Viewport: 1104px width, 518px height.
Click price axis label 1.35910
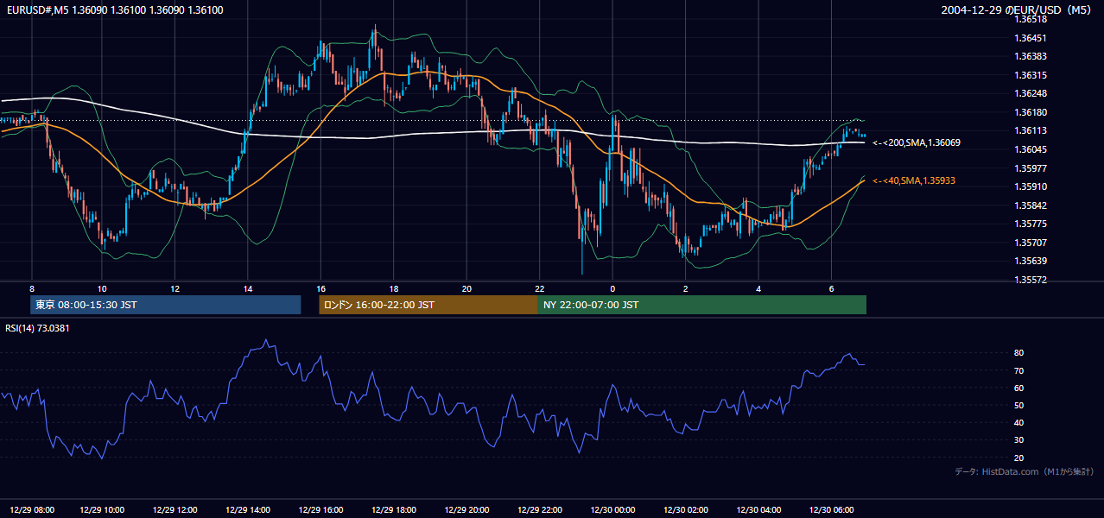click(x=1031, y=186)
